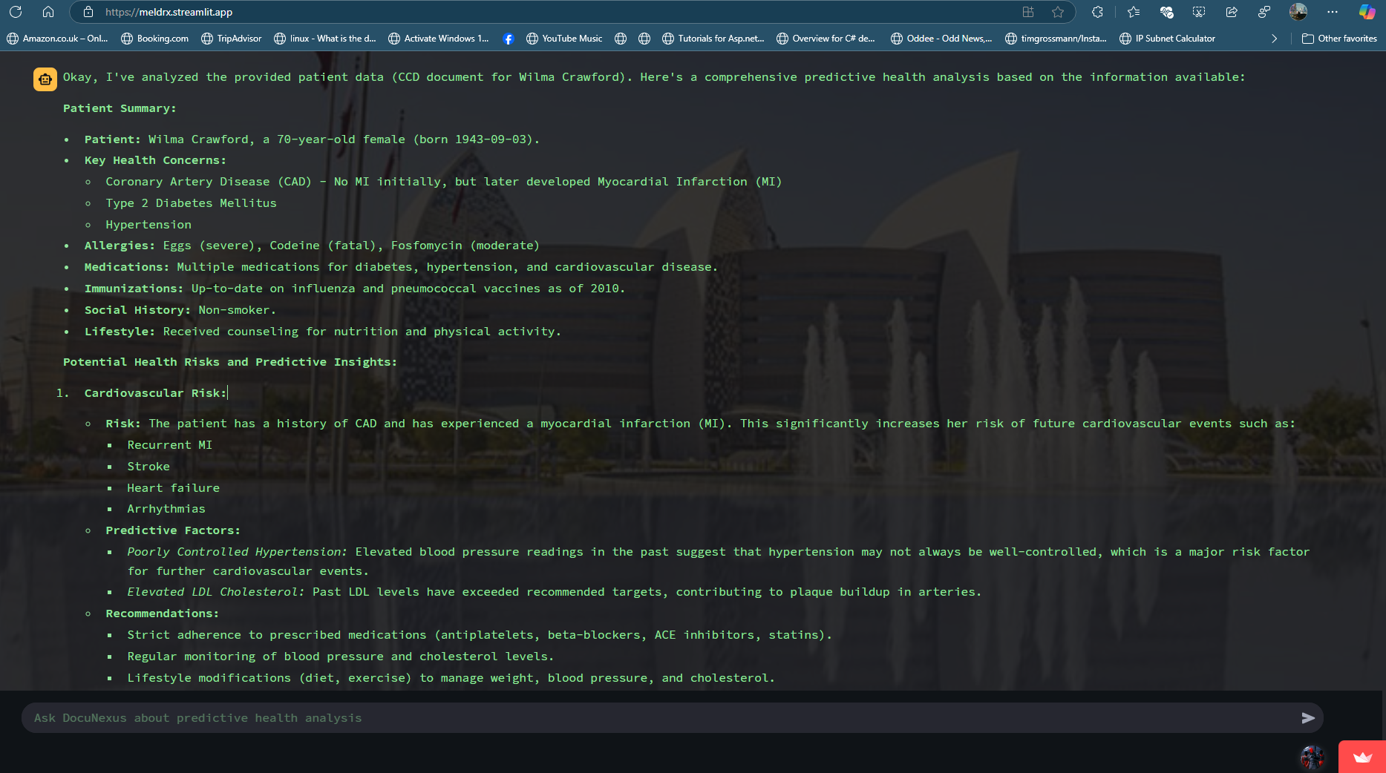Open the split screen / add app icon
Screen dimensions: 1386x773
click(x=1028, y=12)
